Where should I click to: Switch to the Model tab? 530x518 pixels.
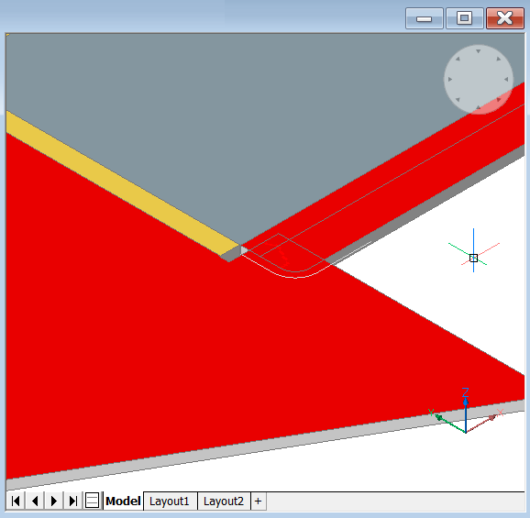123,501
